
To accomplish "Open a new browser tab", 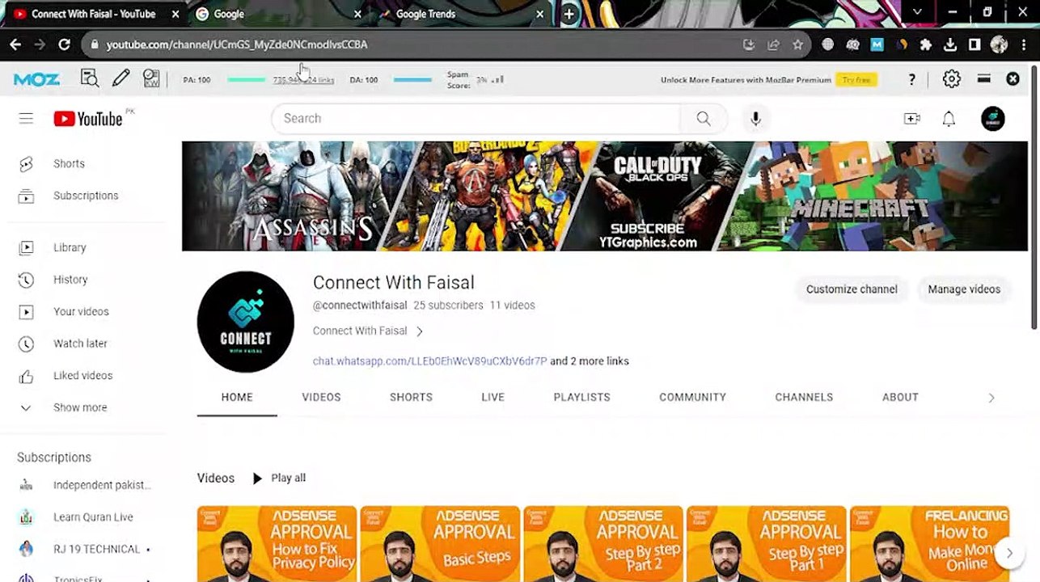I will coord(569,14).
